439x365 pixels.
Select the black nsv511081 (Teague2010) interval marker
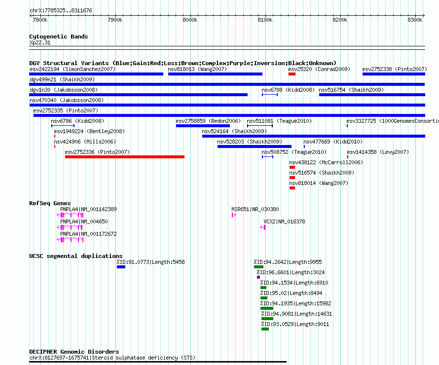(260, 126)
